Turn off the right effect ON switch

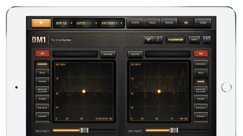point(201,54)
